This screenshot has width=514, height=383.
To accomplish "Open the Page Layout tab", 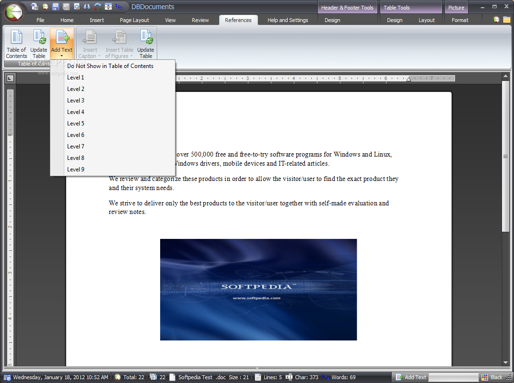I will tap(134, 20).
